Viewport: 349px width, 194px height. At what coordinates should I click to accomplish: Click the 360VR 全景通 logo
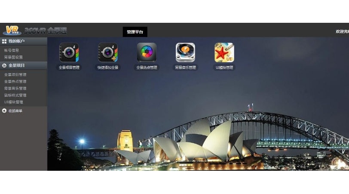[x=35, y=31]
